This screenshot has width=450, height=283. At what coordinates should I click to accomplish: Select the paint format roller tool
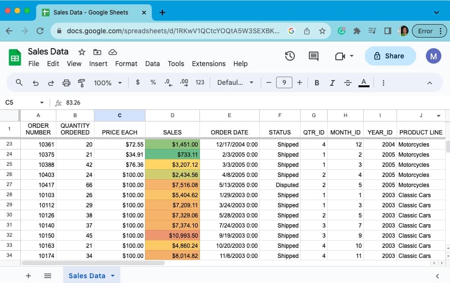pos(81,83)
